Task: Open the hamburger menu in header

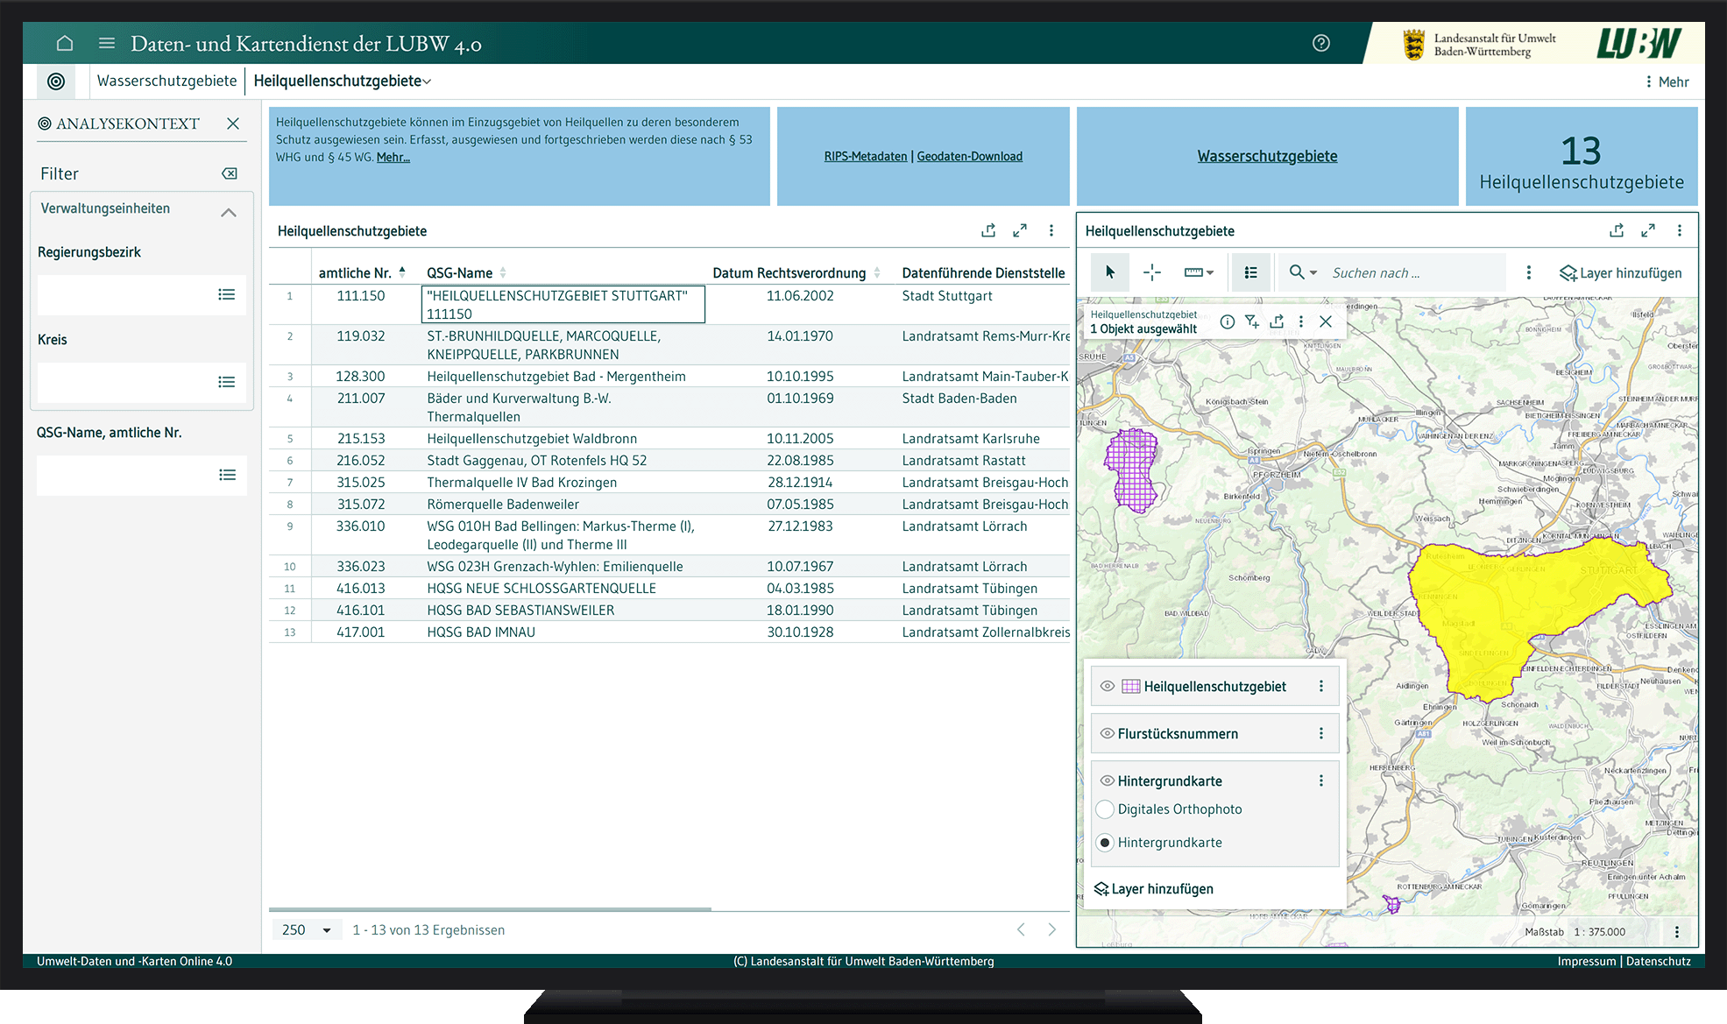Action: 107,43
